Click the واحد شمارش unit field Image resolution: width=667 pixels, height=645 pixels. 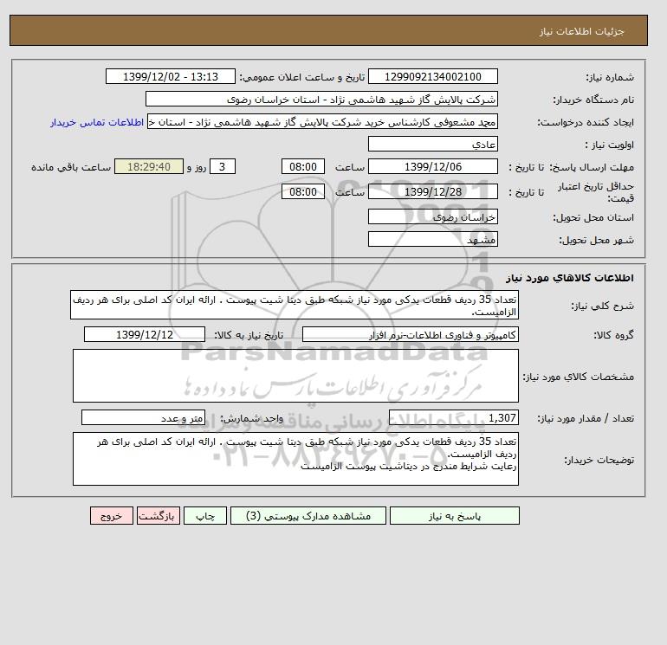coord(143,417)
